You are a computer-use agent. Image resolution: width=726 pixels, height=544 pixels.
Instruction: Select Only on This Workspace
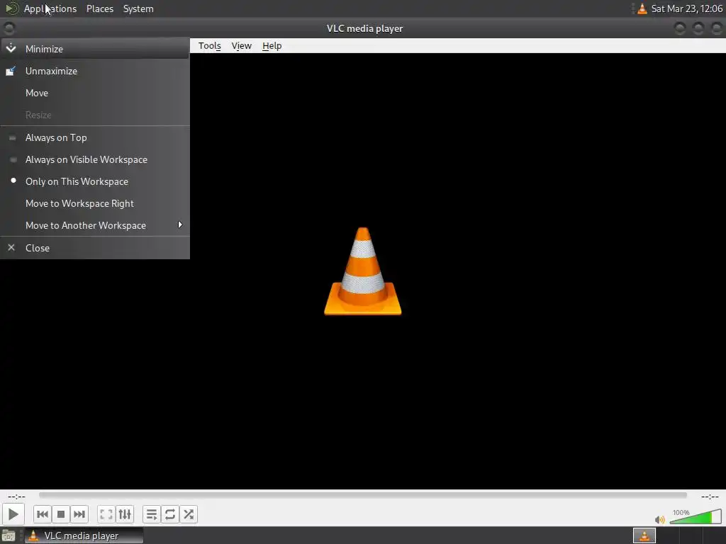click(95, 181)
